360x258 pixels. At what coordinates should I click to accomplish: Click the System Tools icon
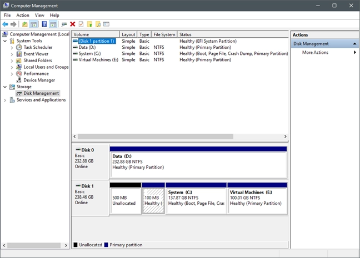click(x=12, y=41)
